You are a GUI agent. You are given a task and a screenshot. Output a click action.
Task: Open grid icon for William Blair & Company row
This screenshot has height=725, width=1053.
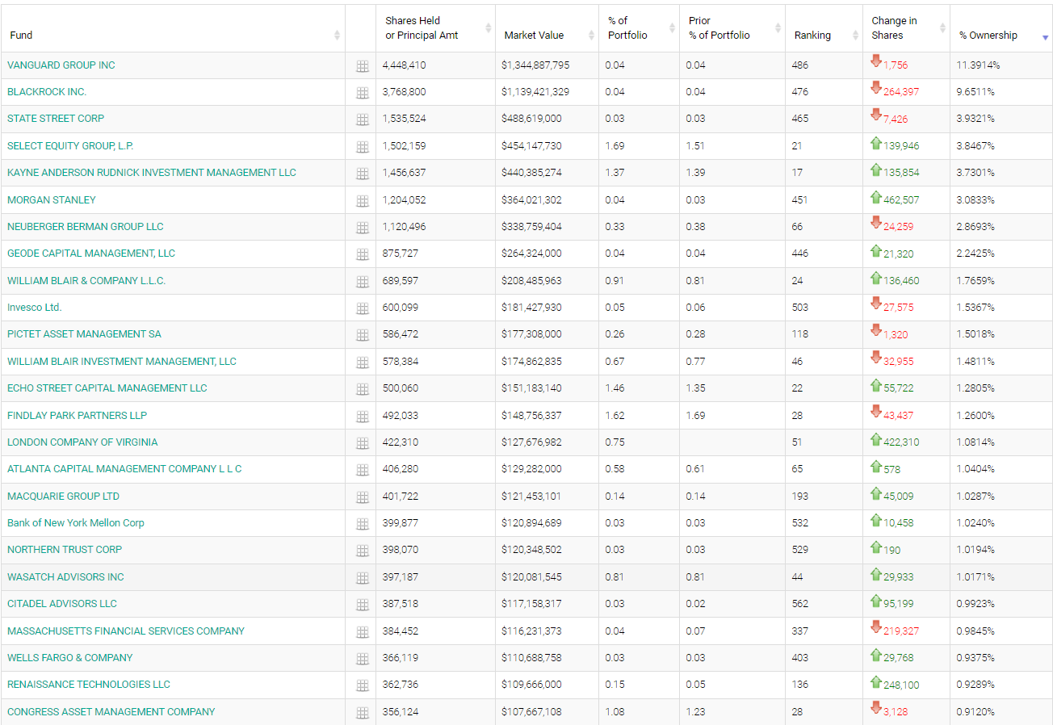coord(362,282)
